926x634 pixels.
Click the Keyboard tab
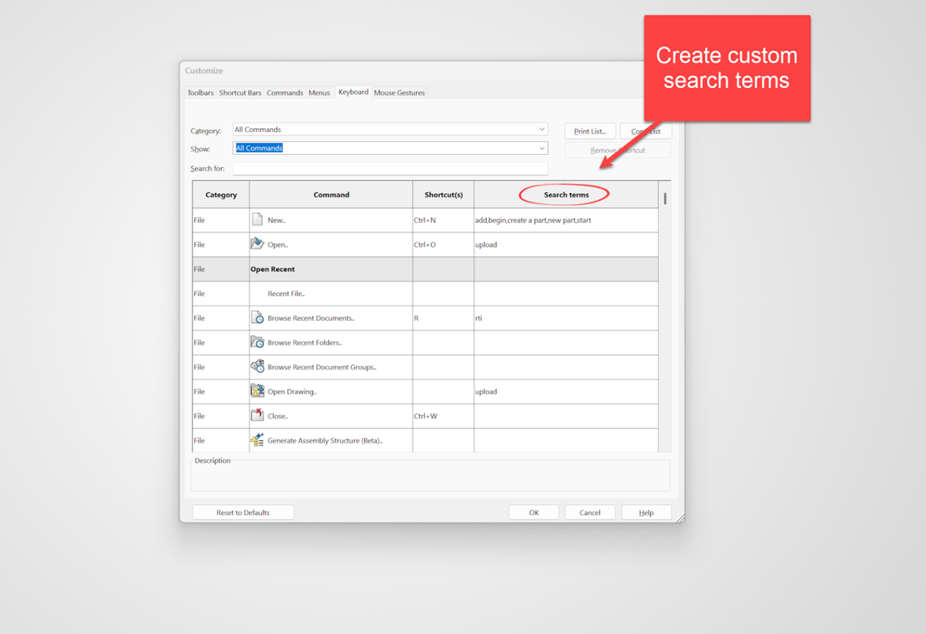pyautogui.click(x=354, y=92)
